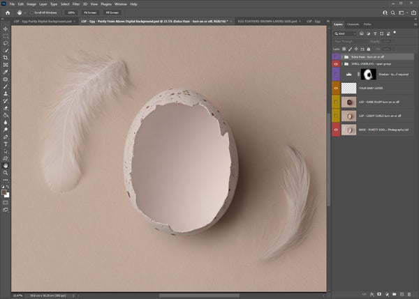Switch to the Channels tab
The image size is (419, 299).
tap(353, 24)
